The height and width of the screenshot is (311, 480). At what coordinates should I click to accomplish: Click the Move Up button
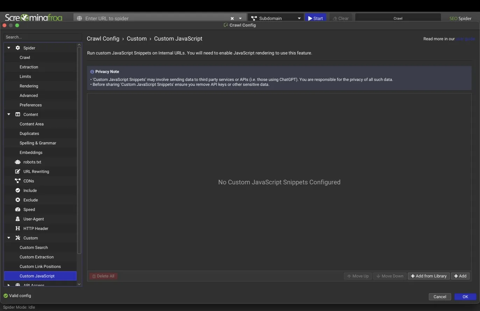358,276
